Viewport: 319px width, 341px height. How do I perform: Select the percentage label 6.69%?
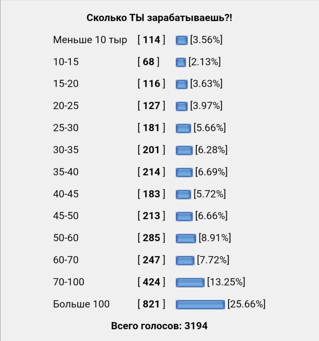pos(211,172)
